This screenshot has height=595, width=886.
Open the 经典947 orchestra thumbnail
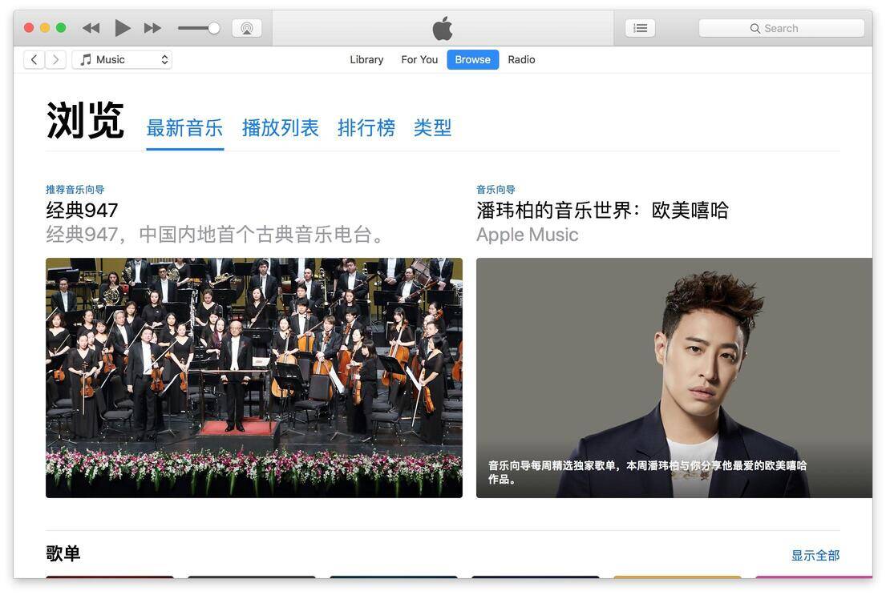tap(254, 378)
